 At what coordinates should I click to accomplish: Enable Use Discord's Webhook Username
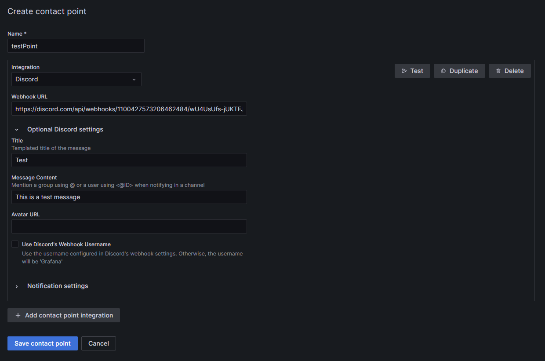(15, 244)
